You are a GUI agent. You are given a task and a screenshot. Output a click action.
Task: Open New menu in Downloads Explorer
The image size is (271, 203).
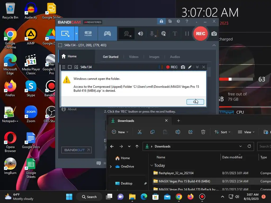pyautogui.click(x=120, y=132)
